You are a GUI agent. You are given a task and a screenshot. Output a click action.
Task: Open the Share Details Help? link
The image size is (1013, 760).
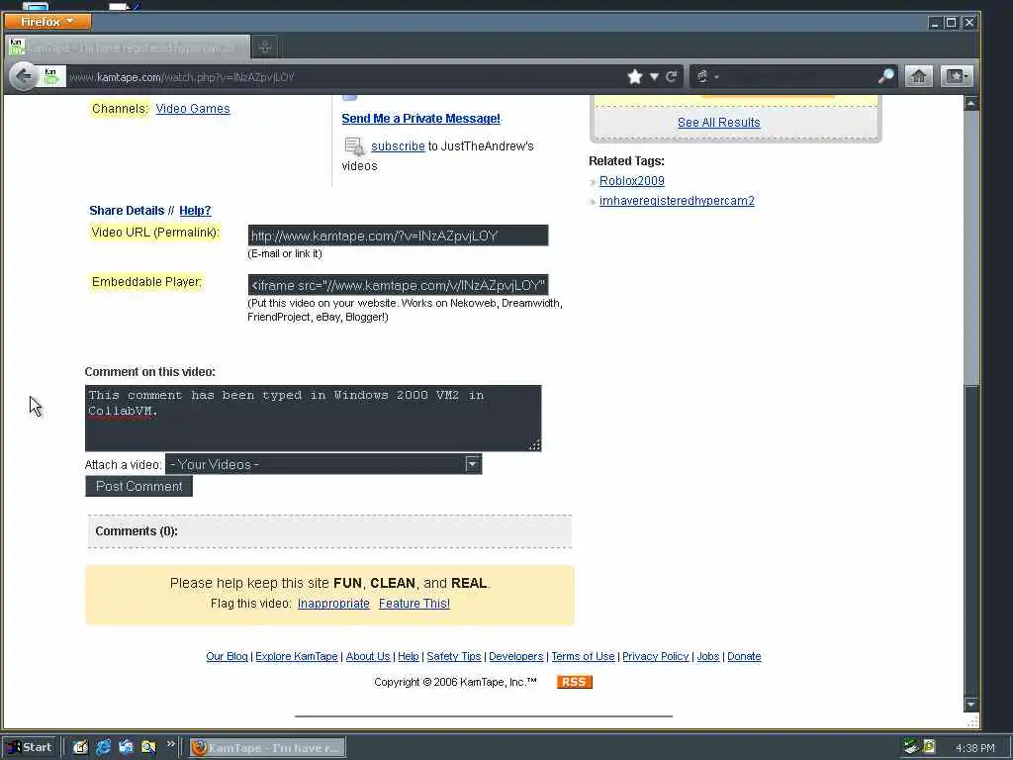(x=195, y=211)
